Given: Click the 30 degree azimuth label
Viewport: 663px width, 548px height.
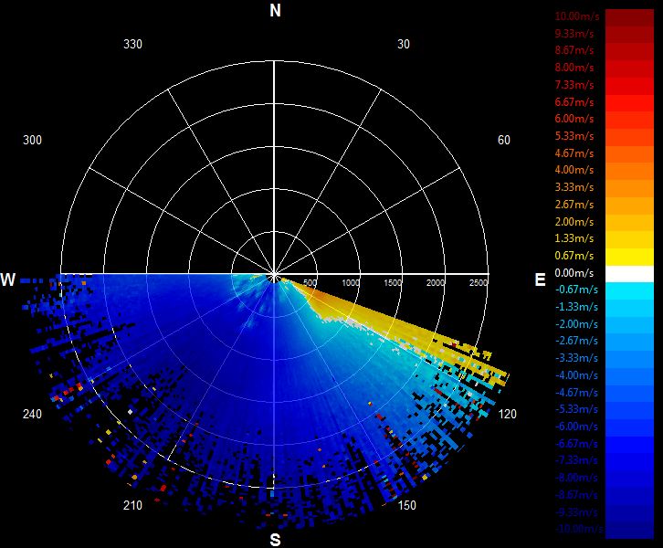Looking at the screenshot, I should click(x=404, y=44).
